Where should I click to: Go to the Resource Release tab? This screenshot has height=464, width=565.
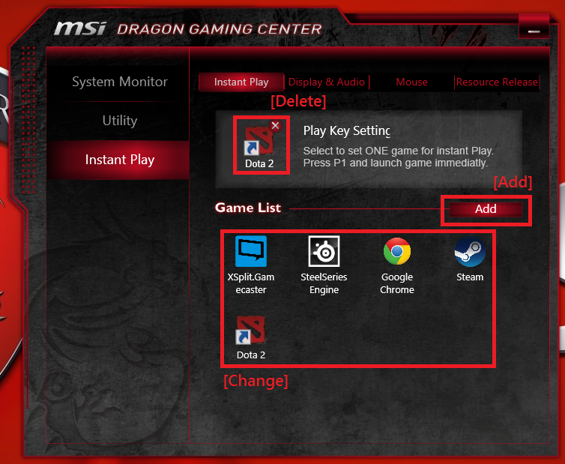click(497, 82)
